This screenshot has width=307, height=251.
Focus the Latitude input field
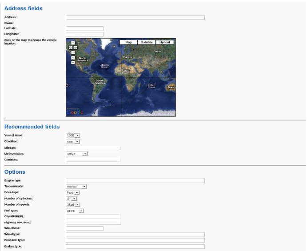tap(84, 28)
